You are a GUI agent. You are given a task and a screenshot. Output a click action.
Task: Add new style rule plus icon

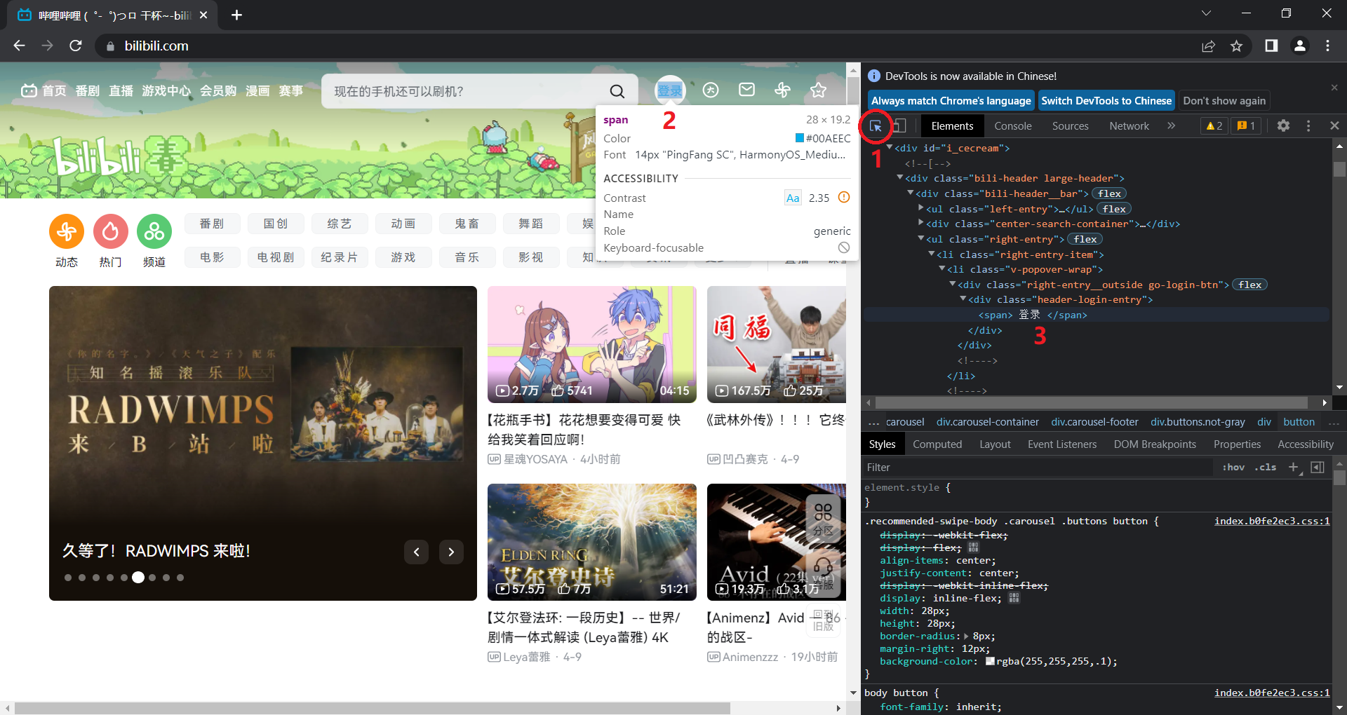coord(1294,467)
